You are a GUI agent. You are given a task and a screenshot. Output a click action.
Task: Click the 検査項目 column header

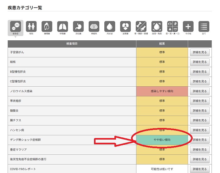tap(72, 44)
